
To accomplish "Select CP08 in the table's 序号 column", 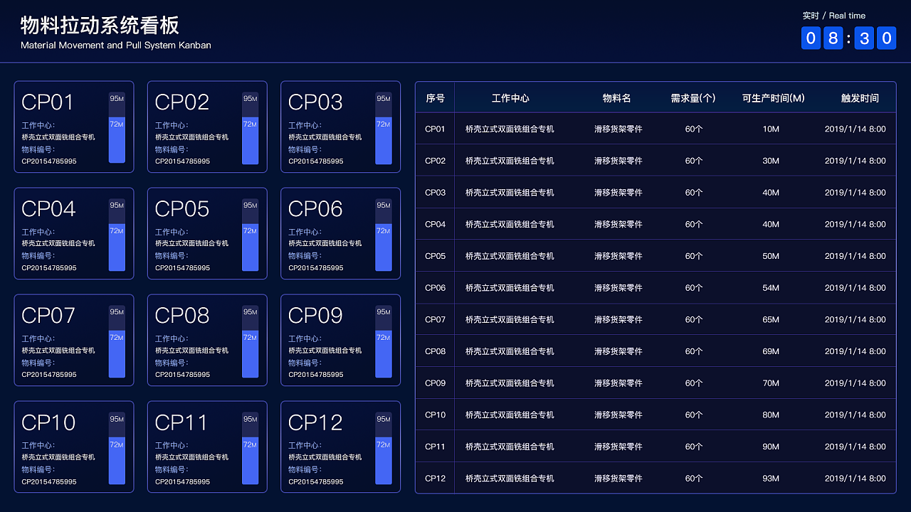I will [435, 351].
